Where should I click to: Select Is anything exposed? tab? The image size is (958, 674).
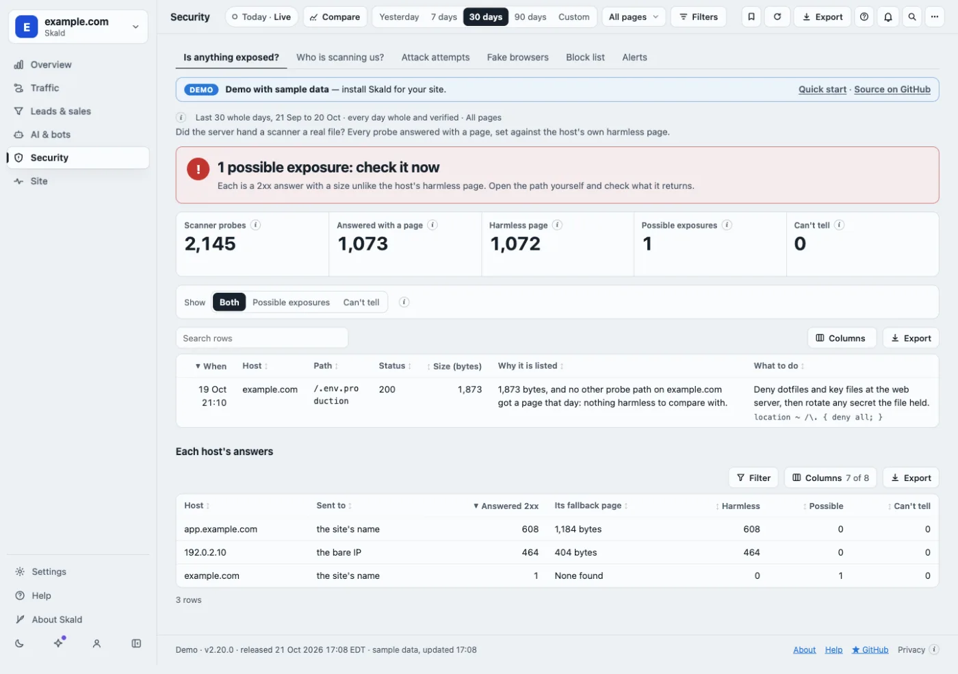pos(231,57)
